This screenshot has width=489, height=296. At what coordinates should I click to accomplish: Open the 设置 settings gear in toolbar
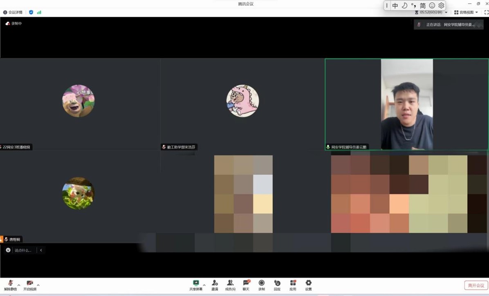pyautogui.click(x=308, y=285)
